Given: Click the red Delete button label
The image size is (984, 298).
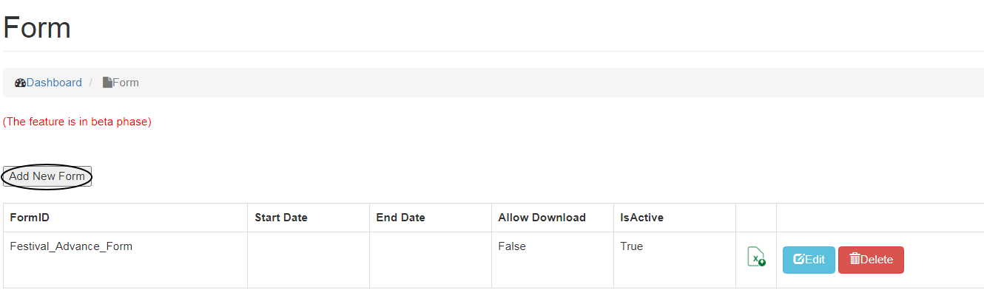Looking at the screenshot, I should click(877, 260).
